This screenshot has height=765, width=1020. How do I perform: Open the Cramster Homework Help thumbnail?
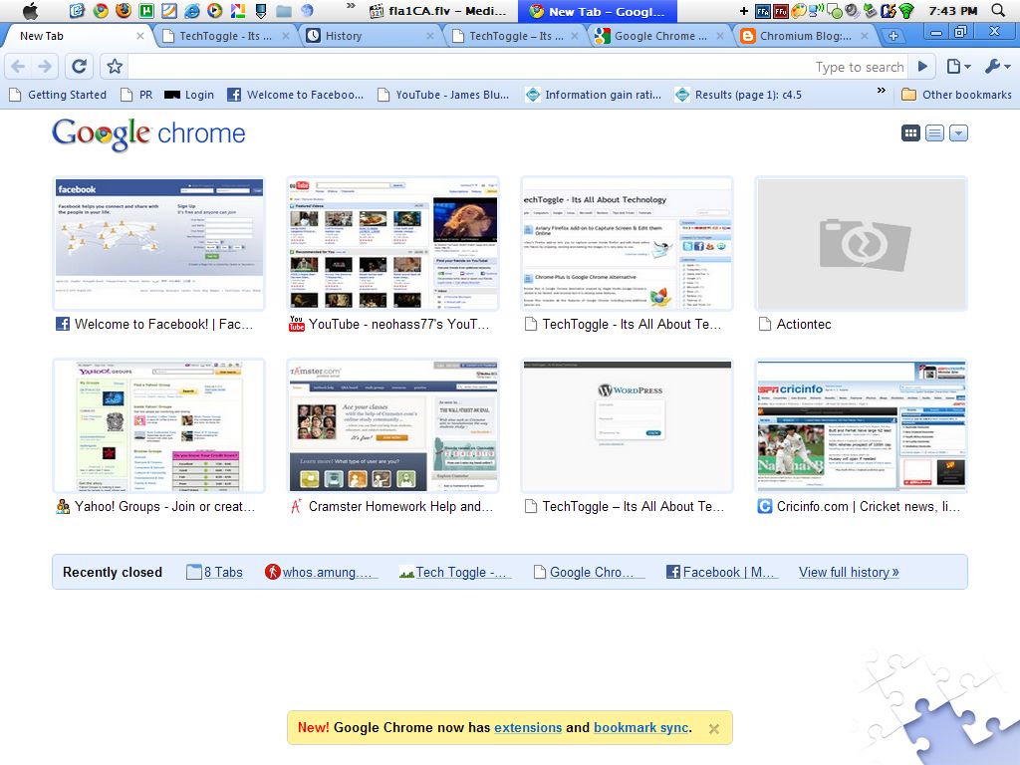392,425
